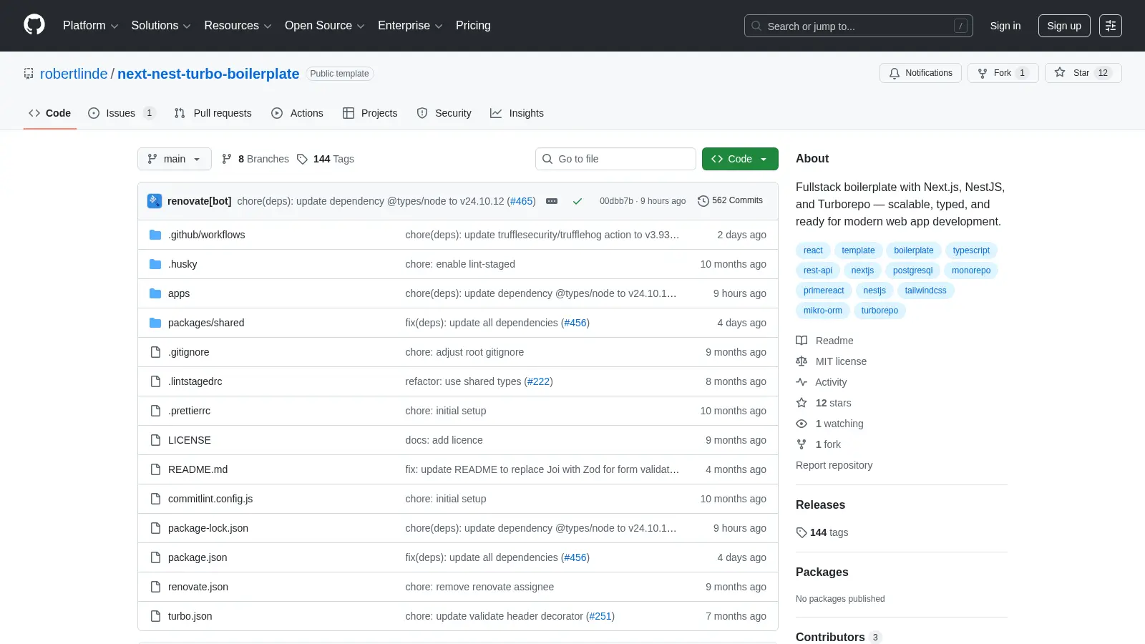Screen dimensions: 1145x644
Task: Click the tag icon beside 144 tags in Releases
Action: (801, 532)
